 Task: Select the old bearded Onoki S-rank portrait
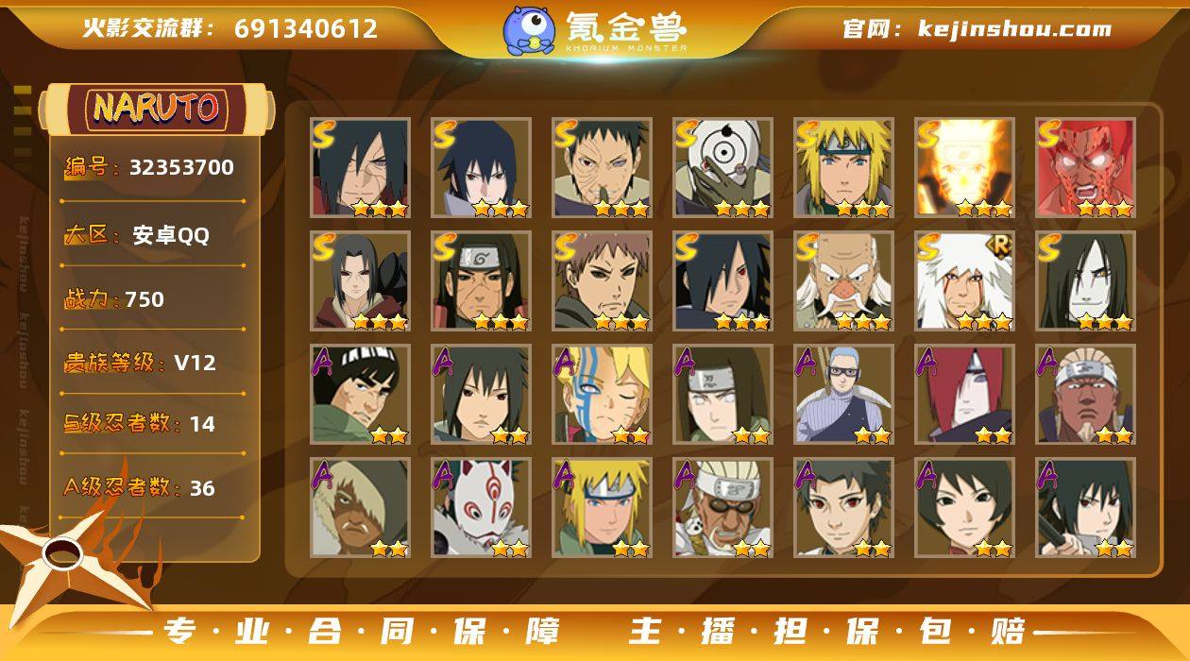click(x=843, y=280)
